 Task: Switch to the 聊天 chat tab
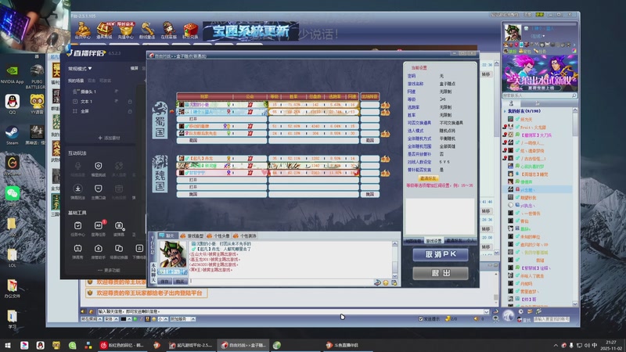coord(167,236)
